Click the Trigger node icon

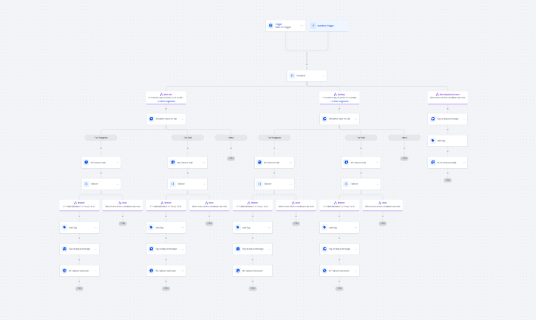coord(271,25)
